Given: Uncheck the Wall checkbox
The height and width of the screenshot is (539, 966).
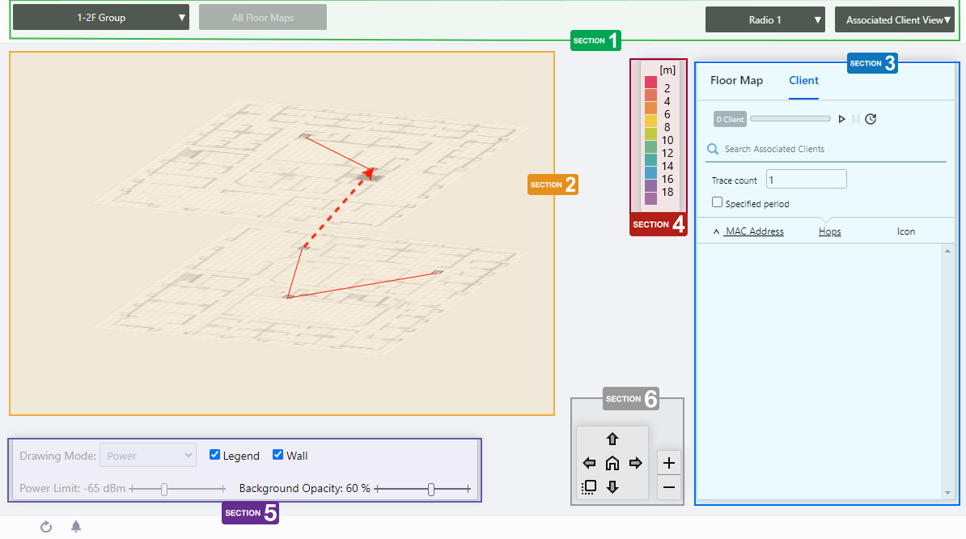Looking at the screenshot, I should (278, 455).
